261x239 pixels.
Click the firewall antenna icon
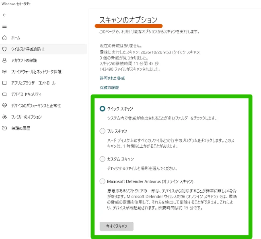pyautogui.click(x=4, y=72)
